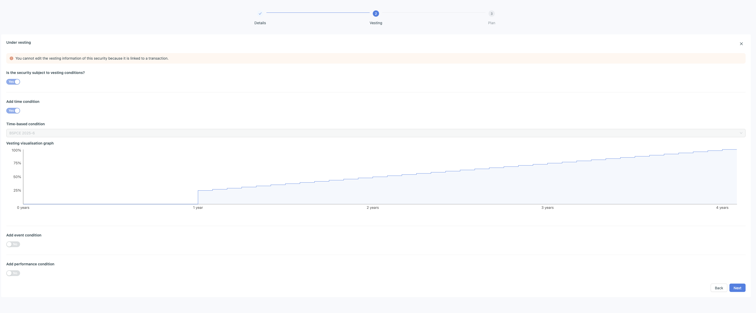Screen dimensions: 756x313
Task: Click the 2 years axis label on graph
Action: pyautogui.click(x=373, y=208)
